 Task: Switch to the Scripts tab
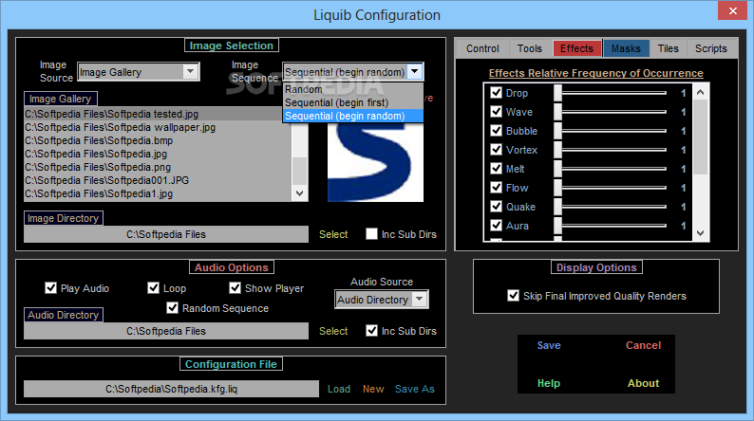point(710,48)
